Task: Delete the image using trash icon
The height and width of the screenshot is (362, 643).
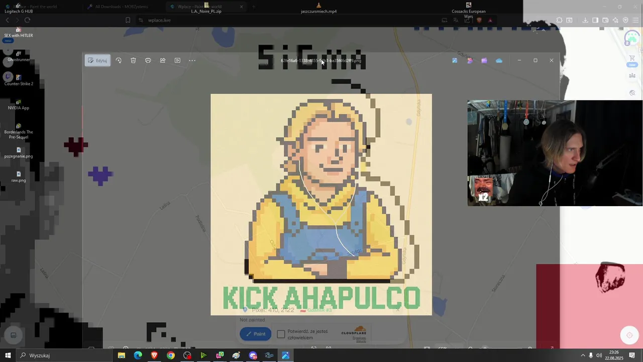Action: 133,60
